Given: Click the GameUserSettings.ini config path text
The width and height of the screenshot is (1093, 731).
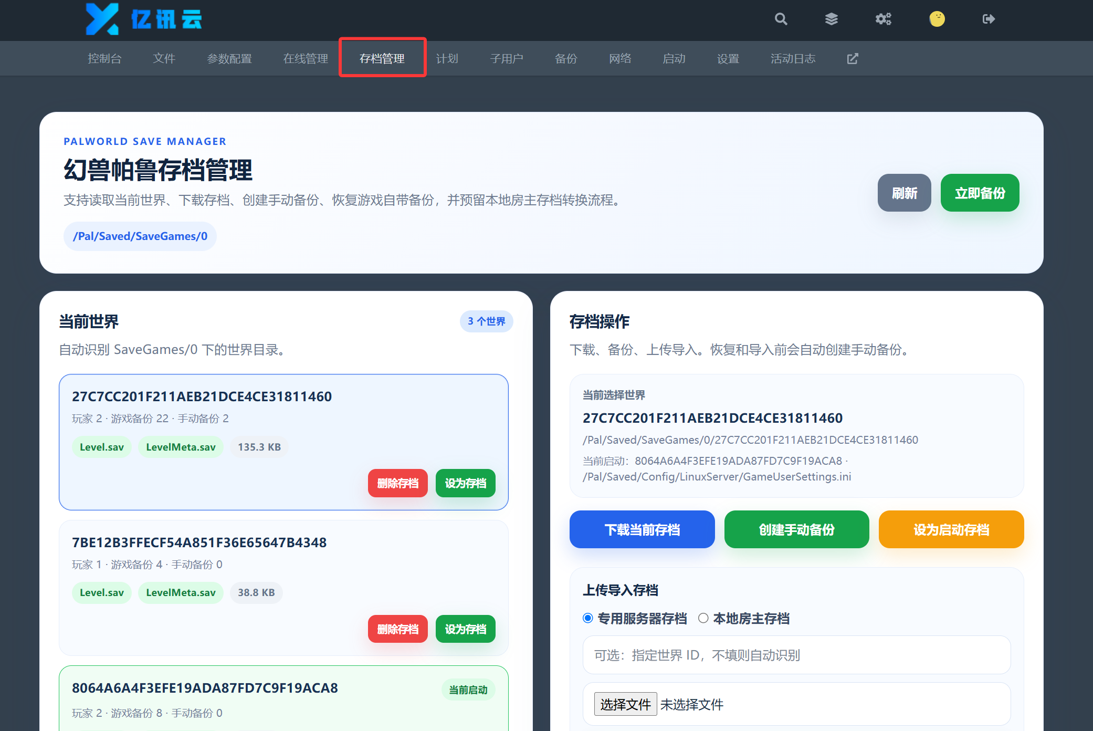Looking at the screenshot, I should (x=717, y=477).
